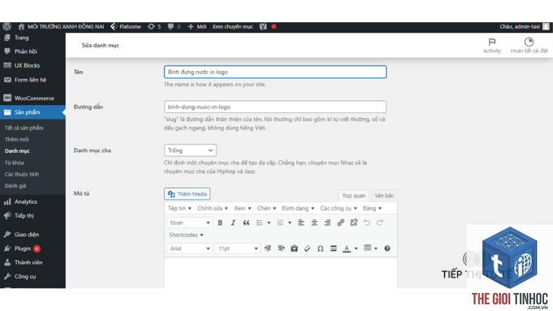Click the WordPress logo icon

click(x=7, y=26)
